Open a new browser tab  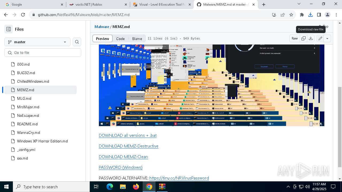pos(264,5)
